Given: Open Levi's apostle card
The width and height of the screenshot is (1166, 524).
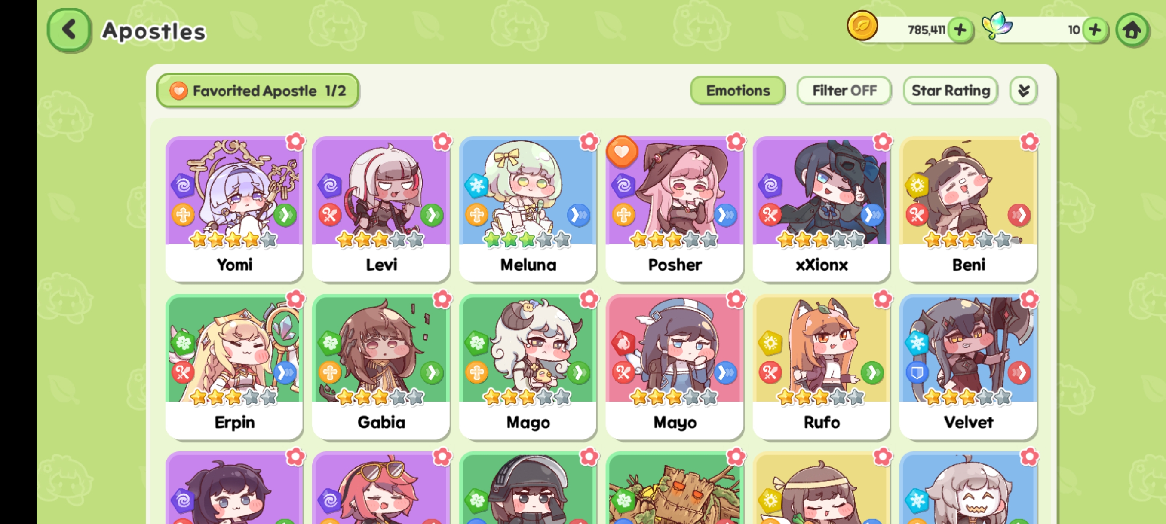Looking at the screenshot, I should [381, 209].
